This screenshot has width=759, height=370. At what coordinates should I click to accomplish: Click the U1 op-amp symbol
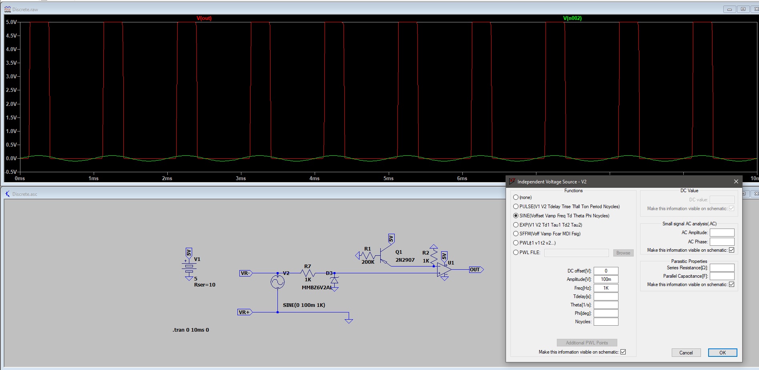click(444, 270)
